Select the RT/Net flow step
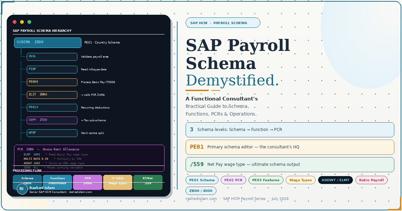The height and width of the screenshot is (211, 402). click(x=148, y=183)
